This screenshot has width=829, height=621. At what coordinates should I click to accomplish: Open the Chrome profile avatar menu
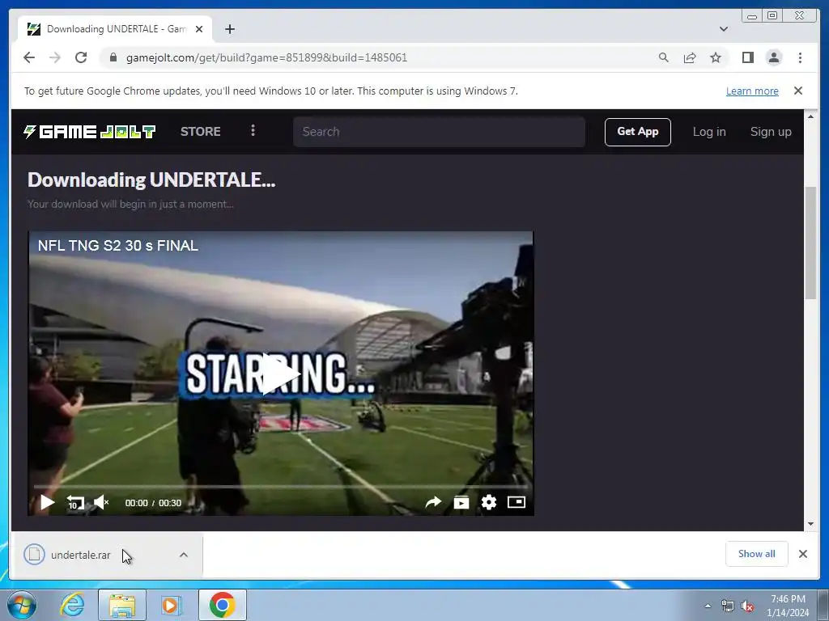774,57
